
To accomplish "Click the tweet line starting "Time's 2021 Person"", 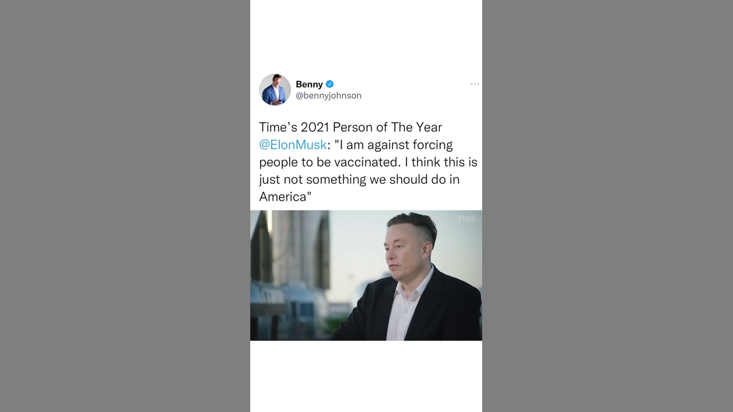I will 350,127.
